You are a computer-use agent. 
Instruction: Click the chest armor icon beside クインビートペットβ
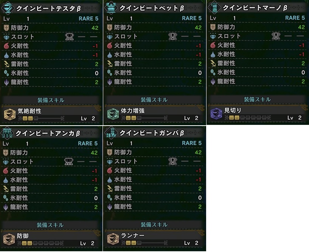111,8
